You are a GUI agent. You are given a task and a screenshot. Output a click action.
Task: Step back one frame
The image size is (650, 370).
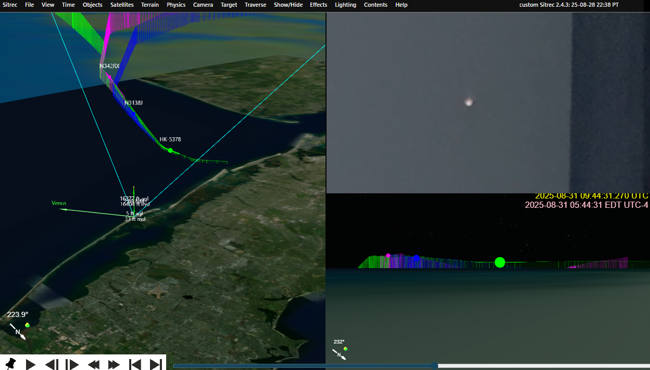coord(52,364)
